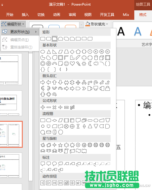The image size is (152, 190).
Task: Pick the not-equal formula shape
Action: (72, 107)
